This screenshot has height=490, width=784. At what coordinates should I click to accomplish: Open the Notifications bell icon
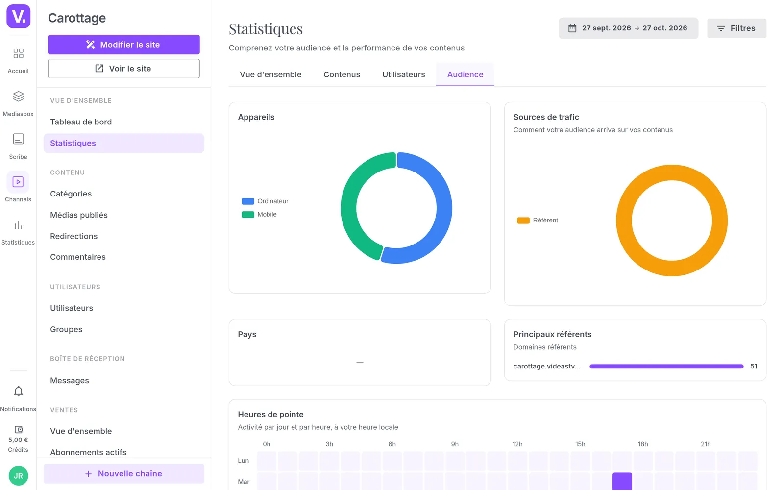pyautogui.click(x=18, y=392)
